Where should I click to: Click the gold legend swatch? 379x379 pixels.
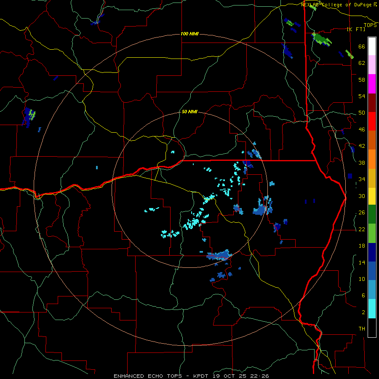click(372, 178)
